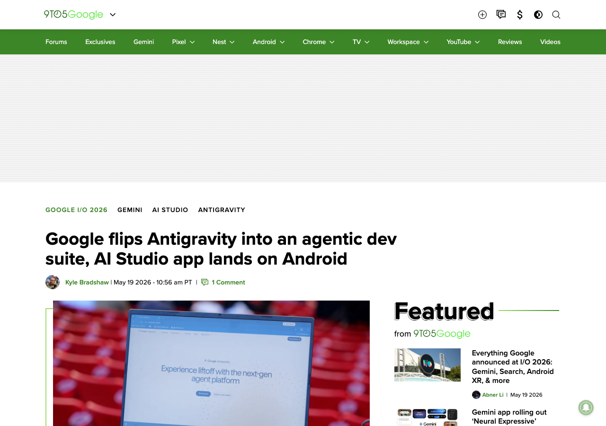
Task: Click the notification bell icon
Action: 586,408
